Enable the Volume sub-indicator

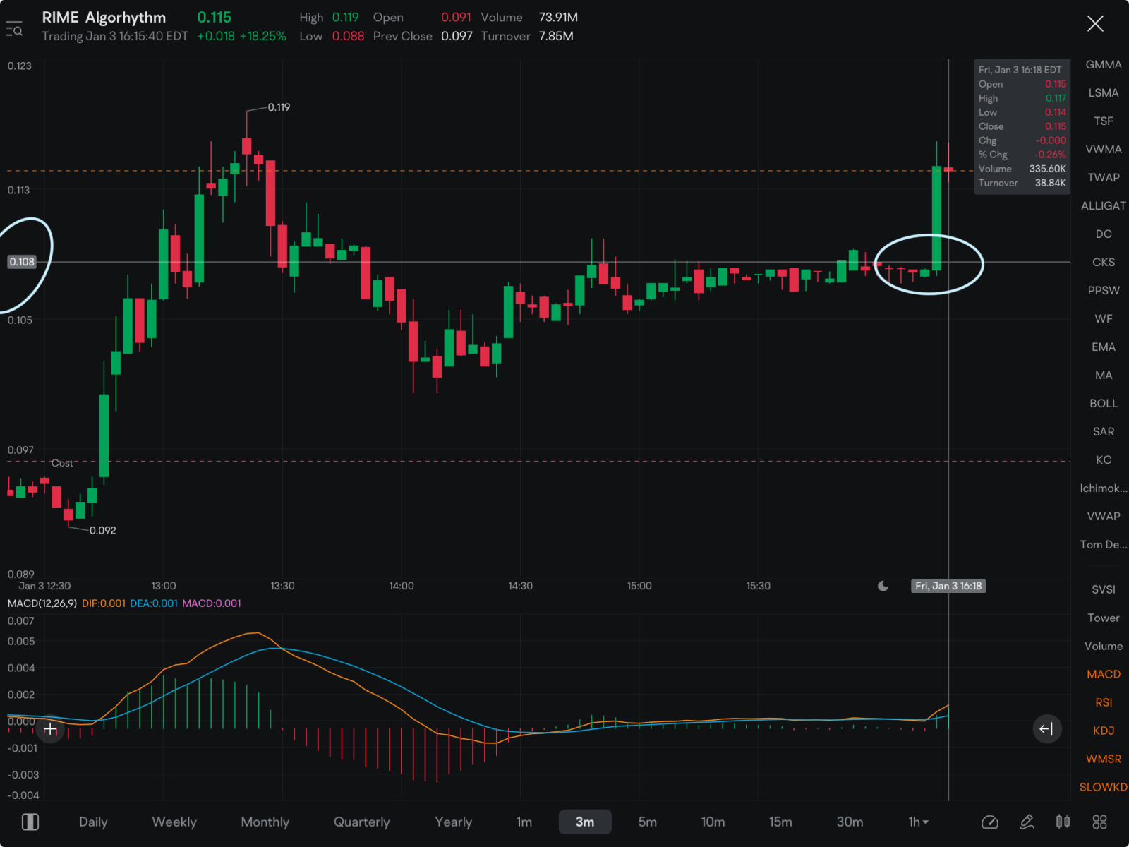(1104, 646)
